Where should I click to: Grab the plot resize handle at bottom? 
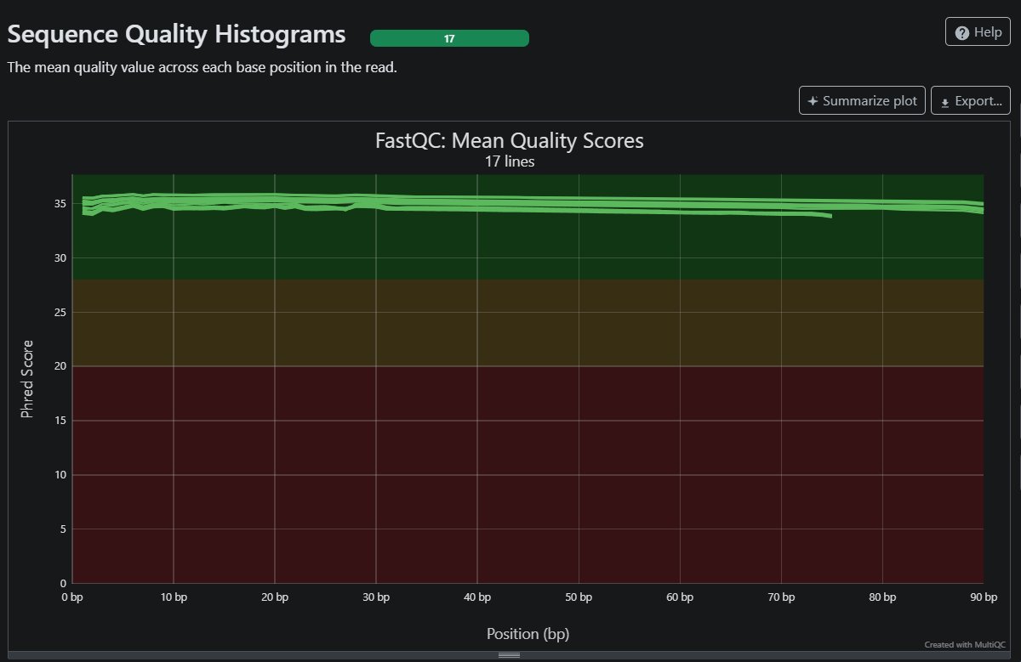[x=509, y=655]
